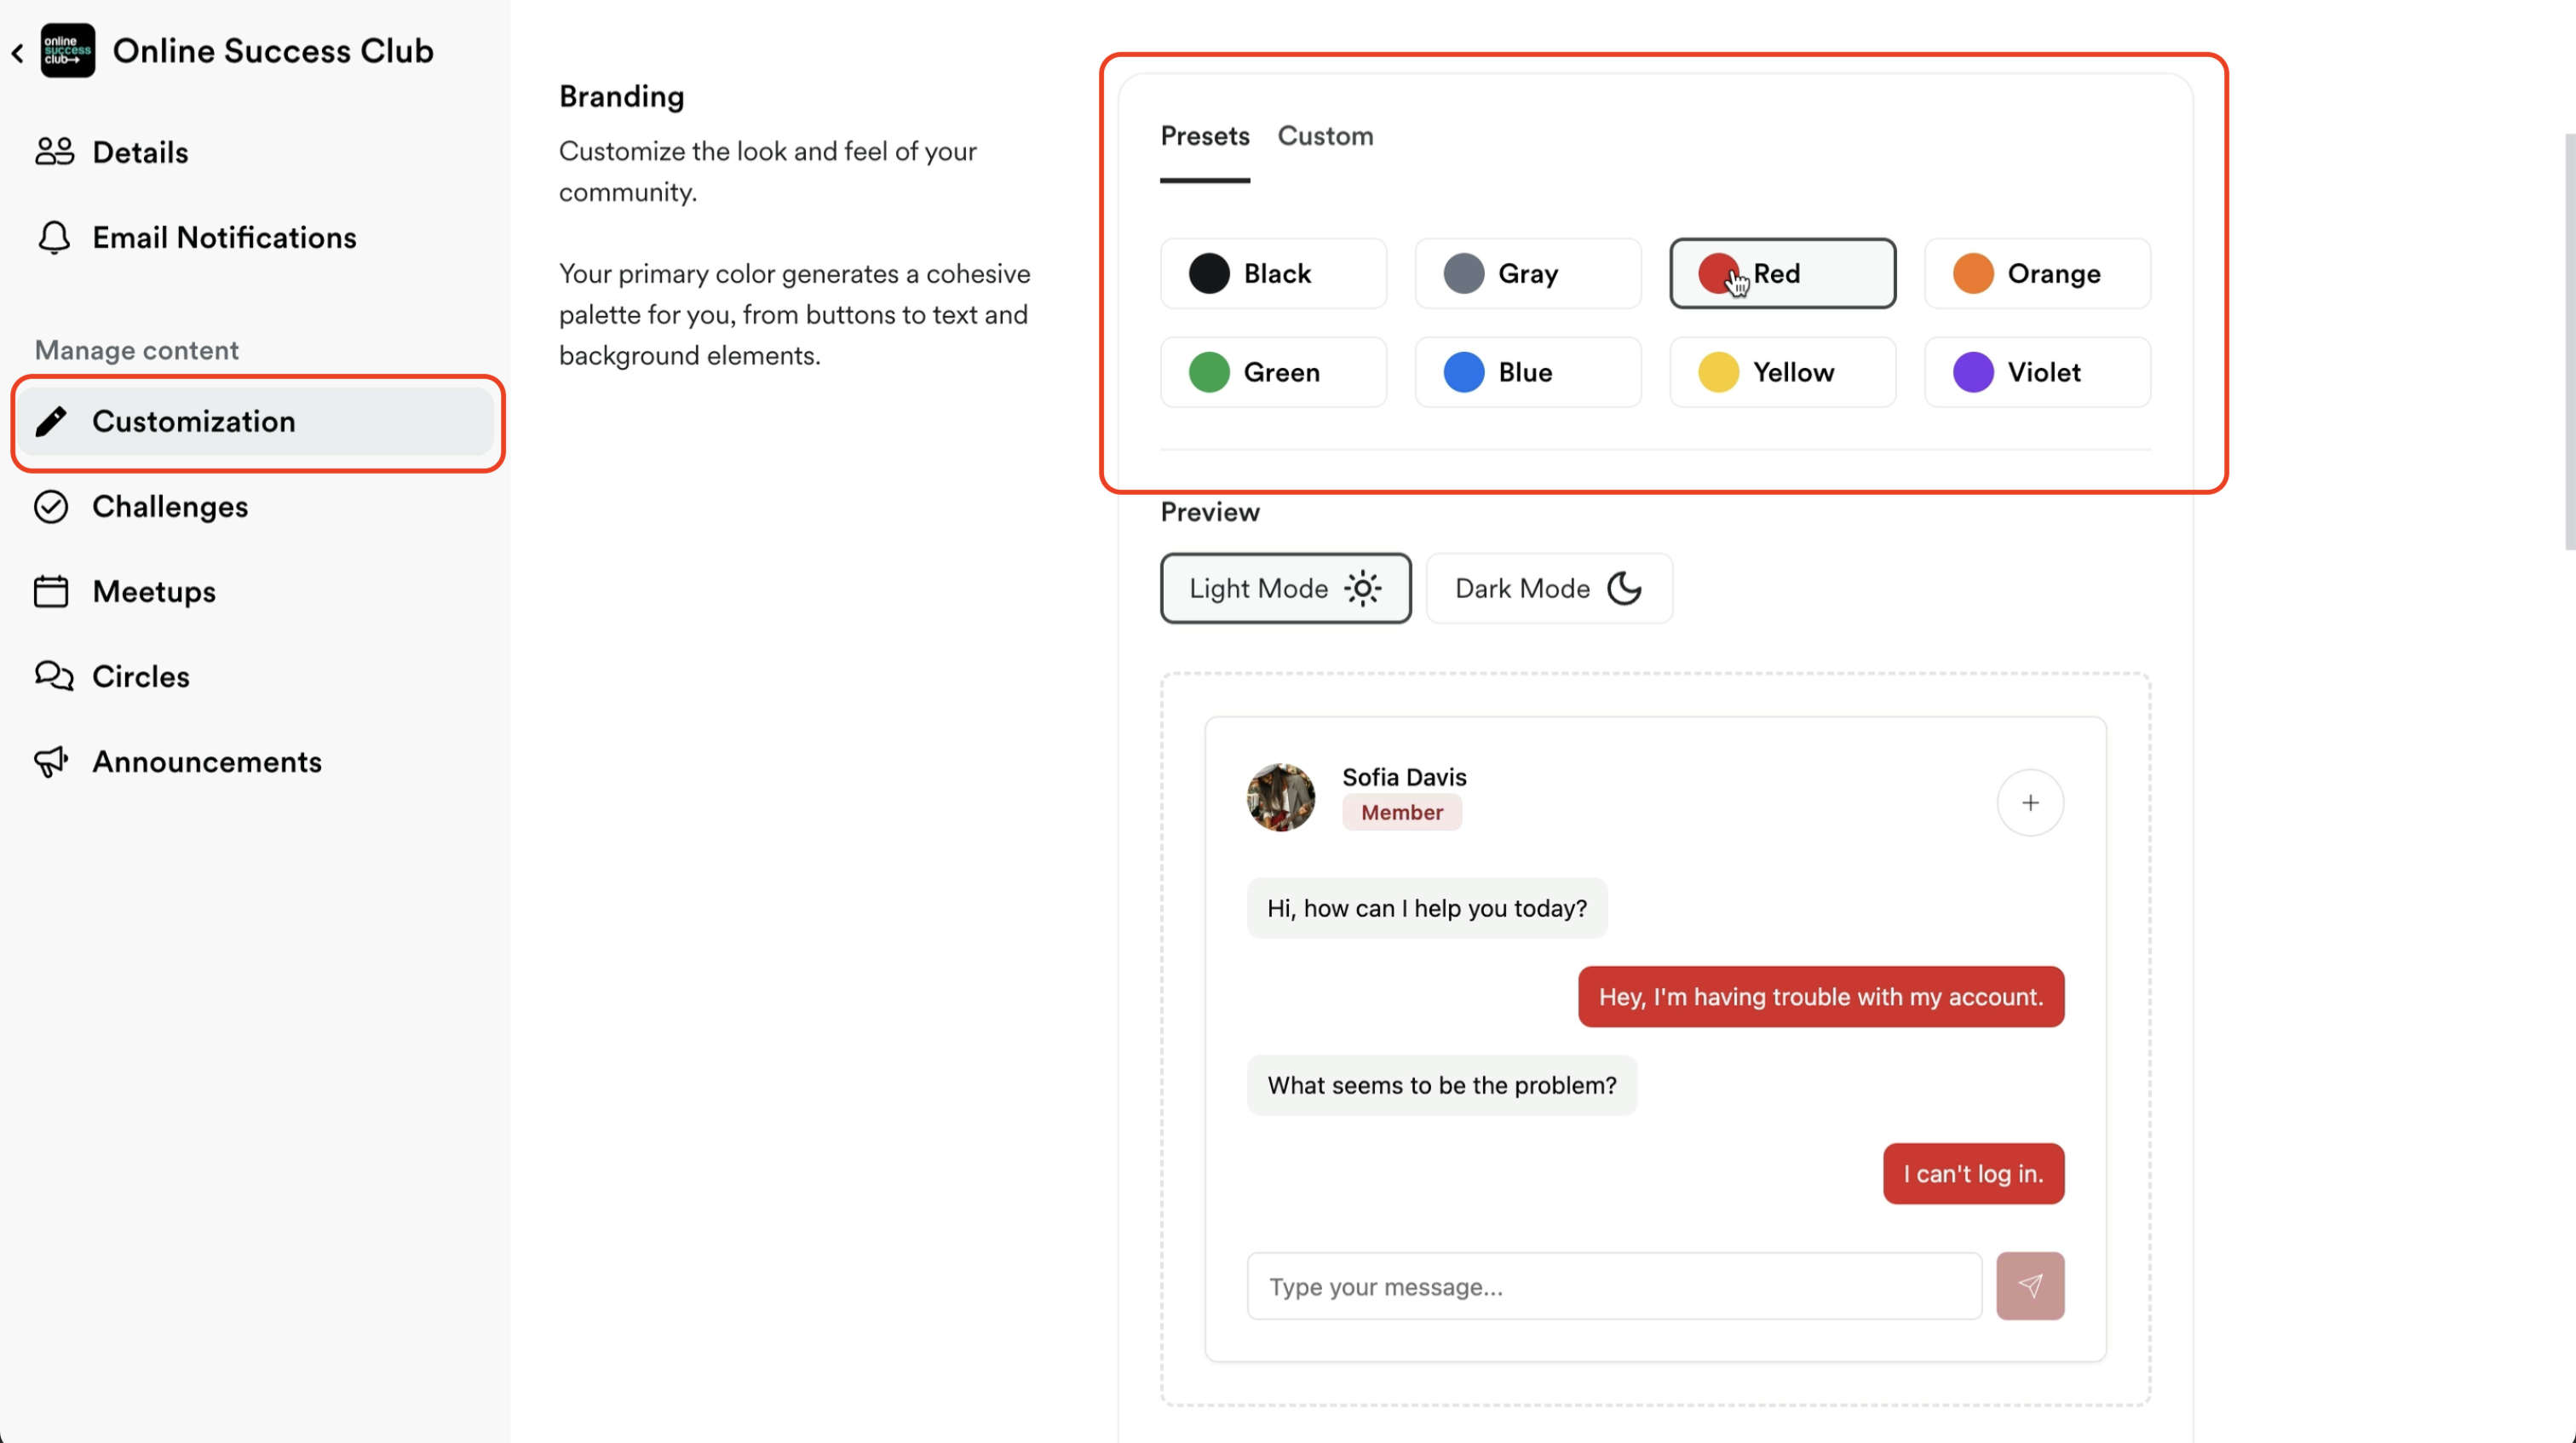Click the Challenges checkmark icon

[x=51, y=507]
